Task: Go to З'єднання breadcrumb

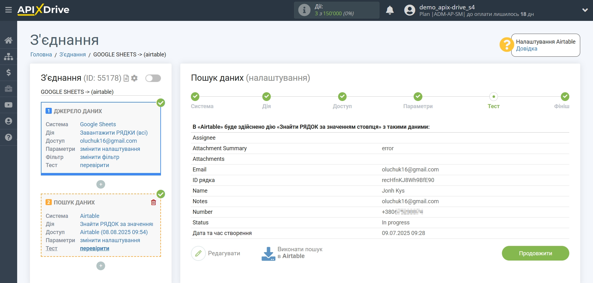Action: (x=72, y=55)
